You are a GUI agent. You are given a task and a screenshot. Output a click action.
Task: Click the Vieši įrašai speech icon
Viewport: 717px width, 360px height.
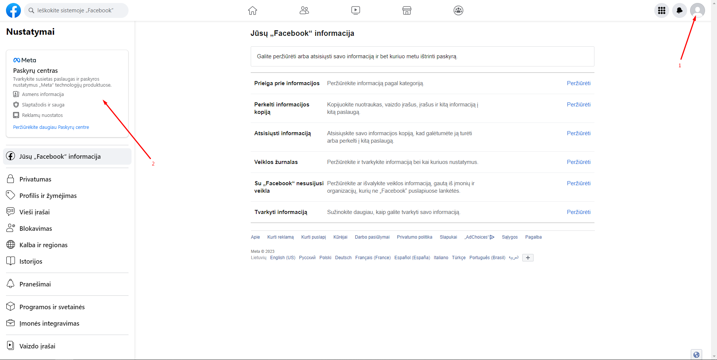point(10,212)
